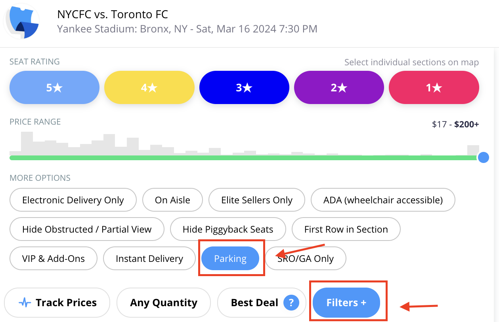Toggle the 1-star seat rating
The width and height of the screenshot is (499, 322).
pyautogui.click(x=434, y=87)
